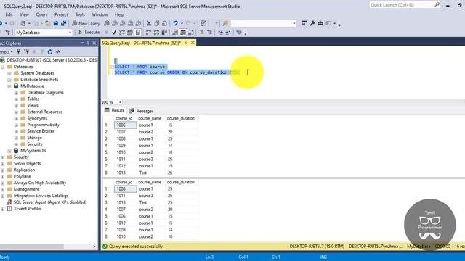Collapse the MyDatabase node
This screenshot has width=465, height=261.
9,86
